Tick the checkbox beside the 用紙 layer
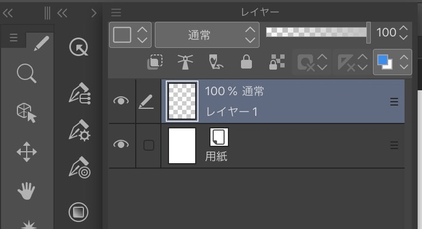The image size is (422, 229). pyautogui.click(x=148, y=145)
